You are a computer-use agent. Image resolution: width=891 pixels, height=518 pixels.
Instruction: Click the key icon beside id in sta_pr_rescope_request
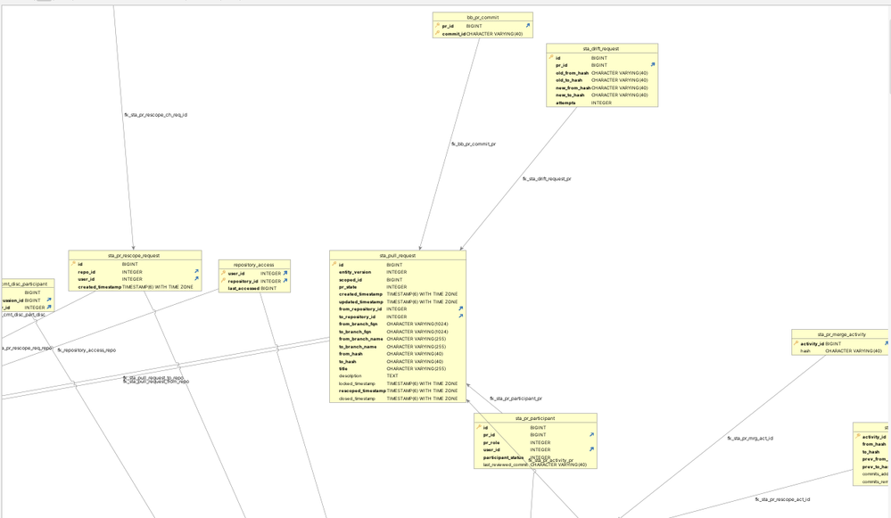71,264
